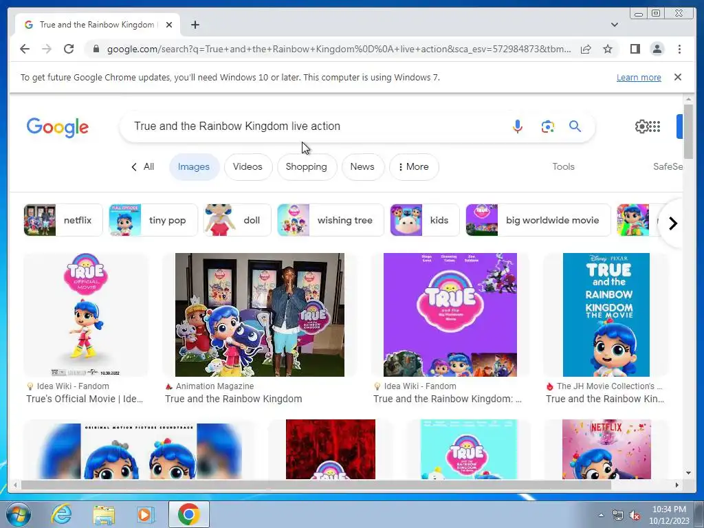This screenshot has height=528, width=704.
Task: Show hidden system tray icons
Action: point(601,515)
